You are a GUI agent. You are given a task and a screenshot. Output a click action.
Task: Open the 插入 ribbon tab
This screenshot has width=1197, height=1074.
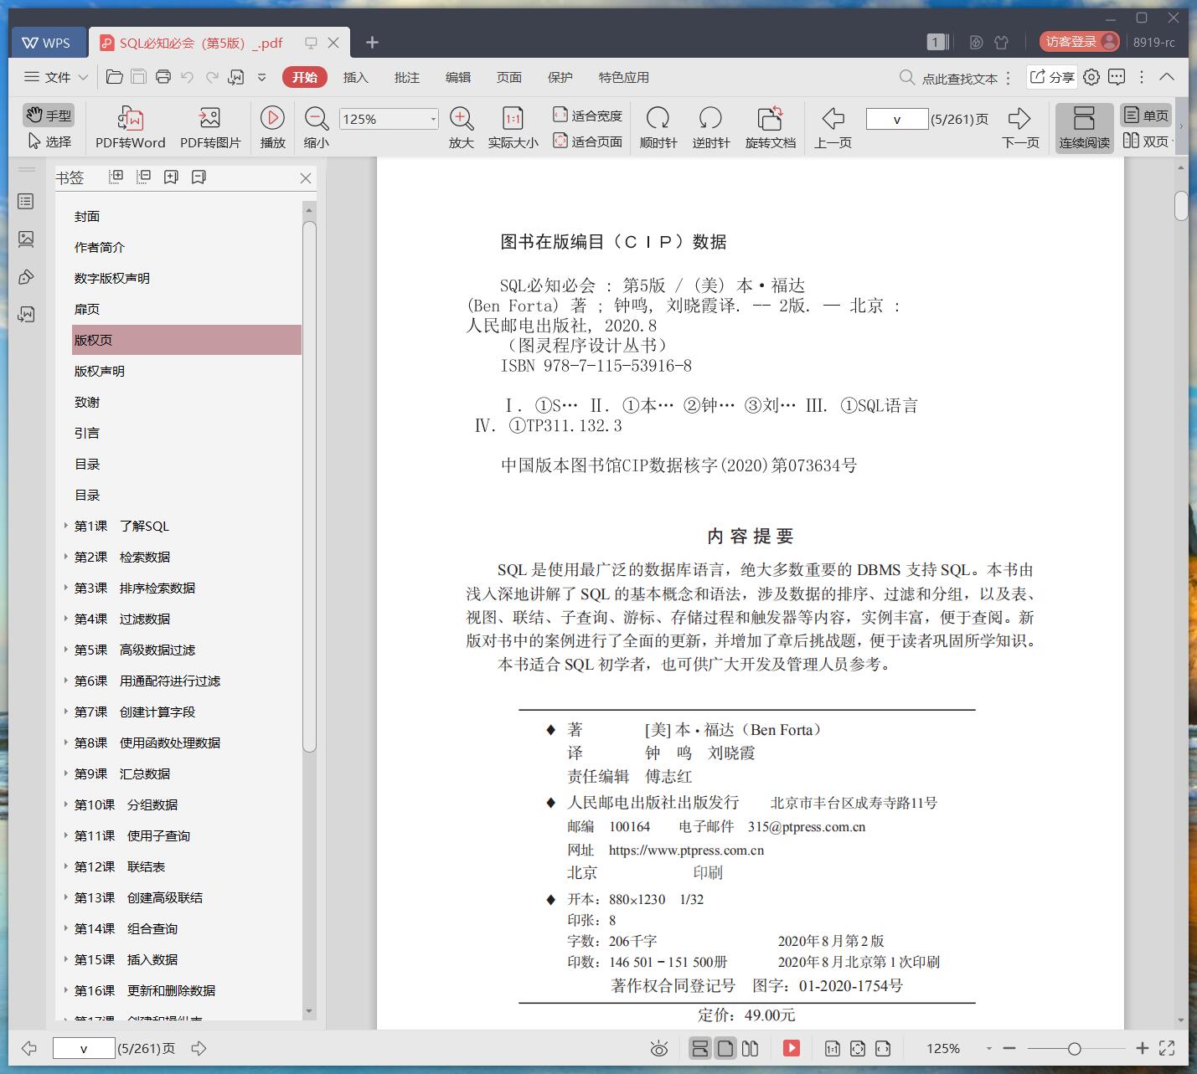click(x=355, y=77)
